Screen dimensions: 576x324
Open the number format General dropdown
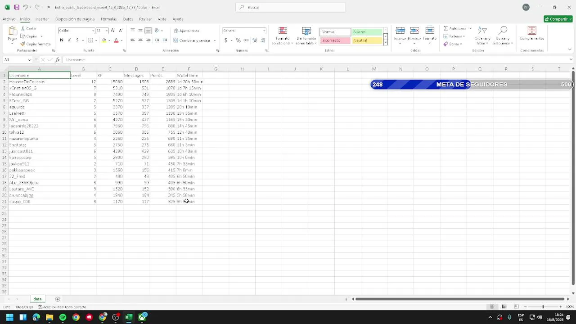[264, 31]
